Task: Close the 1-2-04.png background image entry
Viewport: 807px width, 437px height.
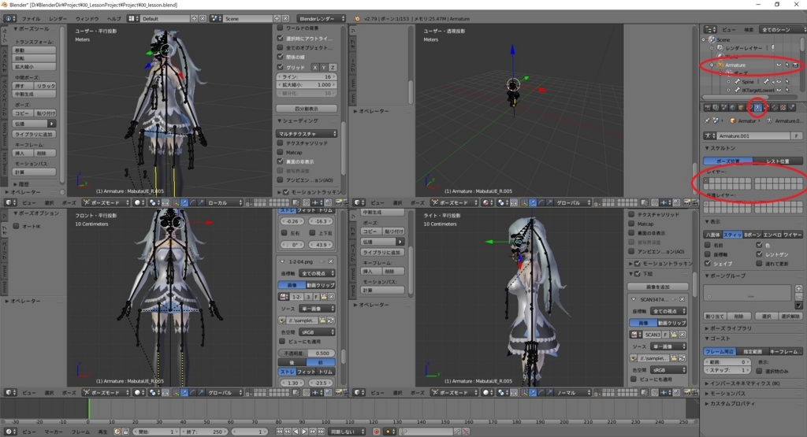Action: click(330, 261)
